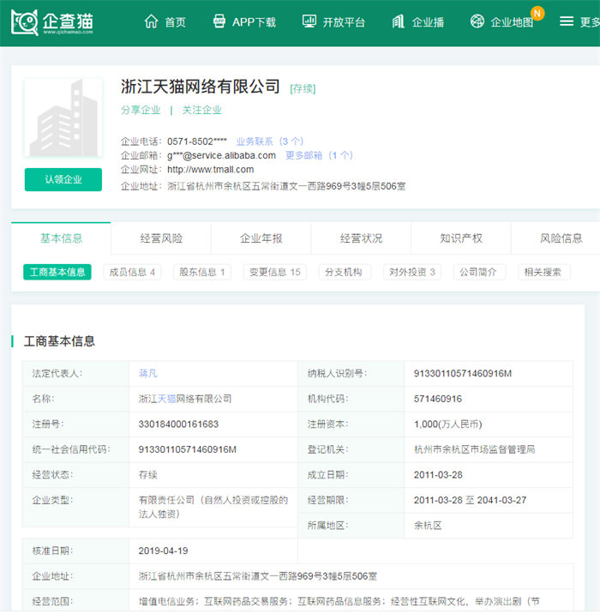Select the 分支机构 sub-tab
The height and width of the screenshot is (614, 600).
(344, 272)
